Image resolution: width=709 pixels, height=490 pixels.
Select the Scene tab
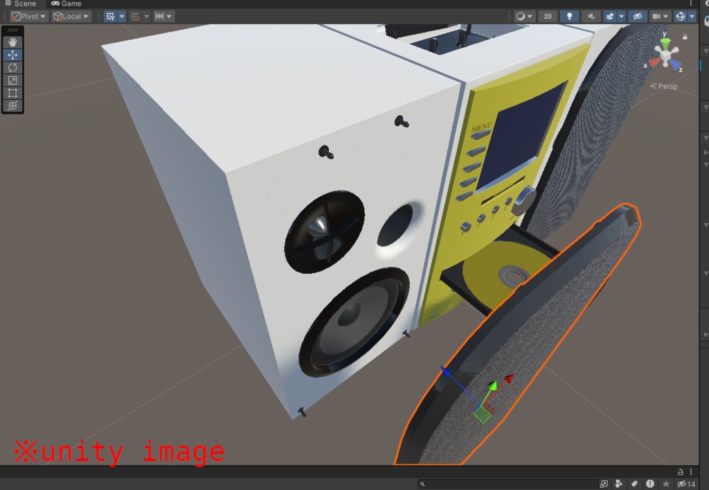coord(21,3)
